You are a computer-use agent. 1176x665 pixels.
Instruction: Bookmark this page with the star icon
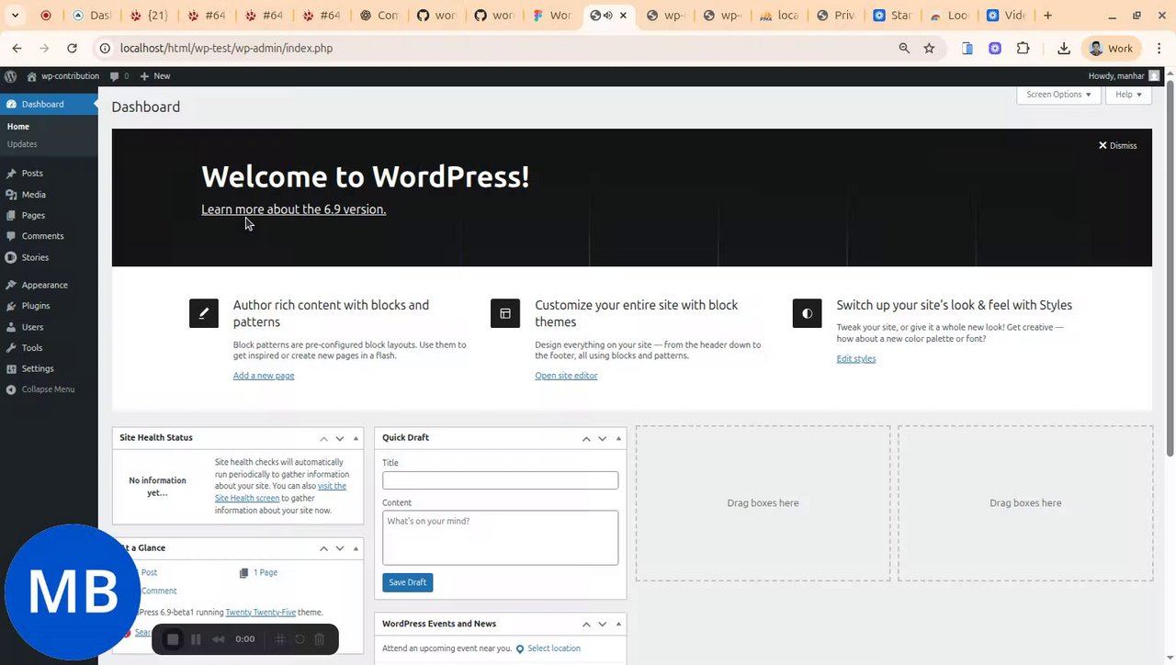[x=929, y=48]
